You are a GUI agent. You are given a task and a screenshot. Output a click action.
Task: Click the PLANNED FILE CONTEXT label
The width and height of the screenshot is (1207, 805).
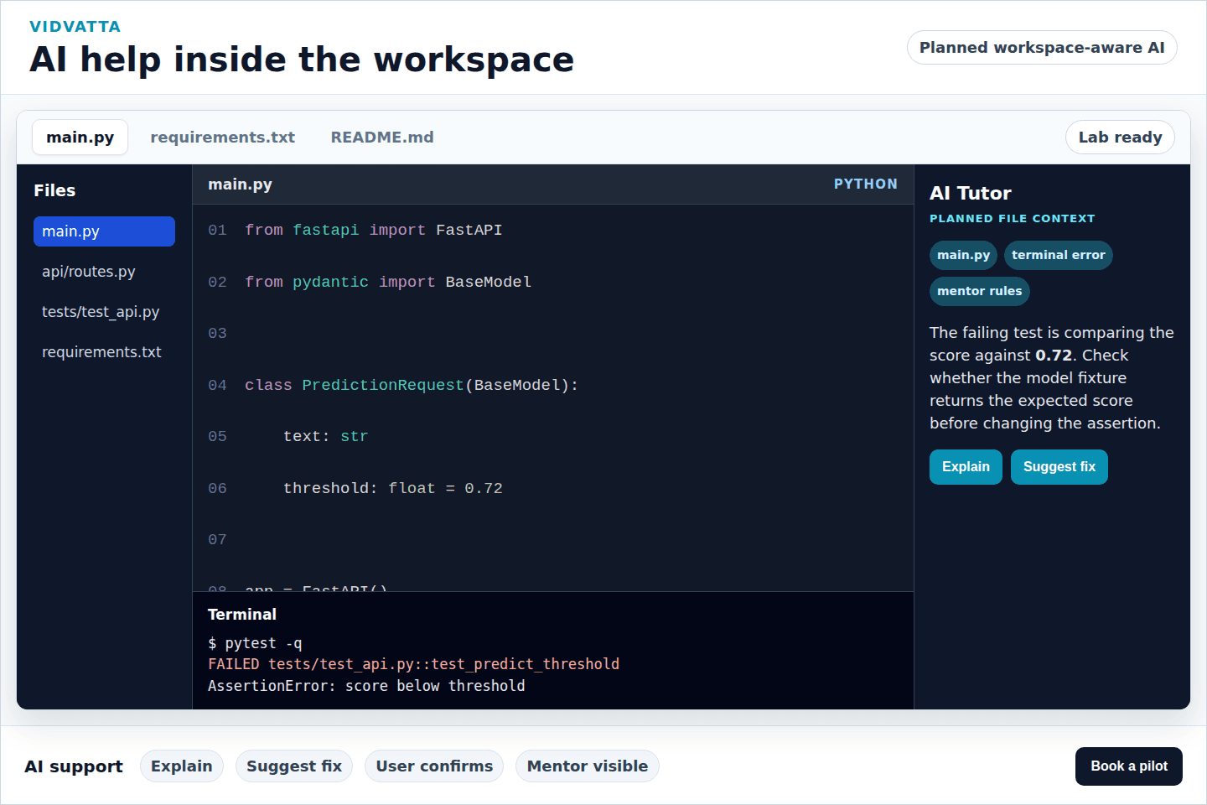click(1012, 219)
